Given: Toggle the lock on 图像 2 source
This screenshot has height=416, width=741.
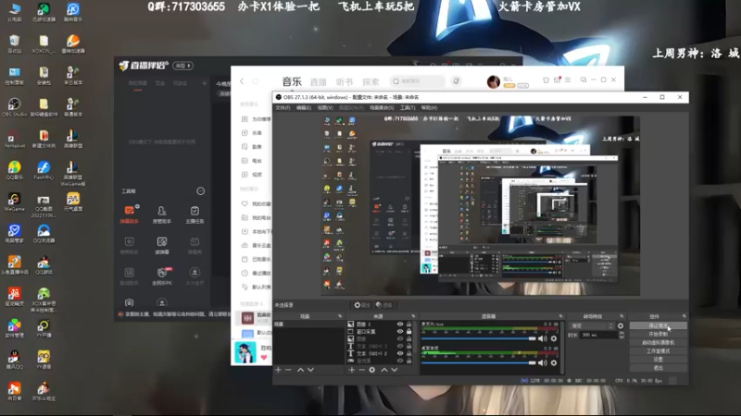Looking at the screenshot, I should pos(408,324).
